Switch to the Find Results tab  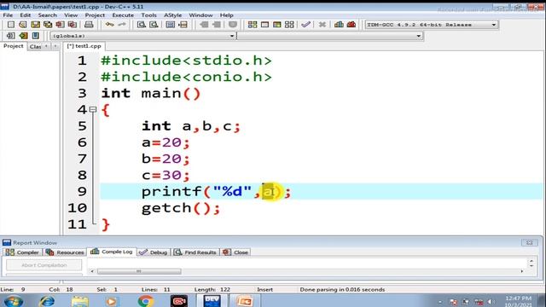click(195, 252)
